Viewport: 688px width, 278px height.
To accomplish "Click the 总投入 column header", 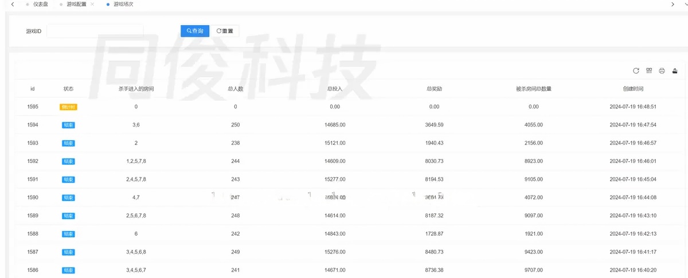I will point(335,89).
